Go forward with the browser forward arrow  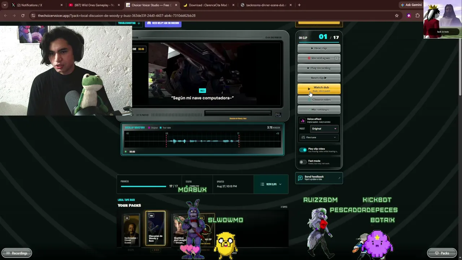point(14,16)
